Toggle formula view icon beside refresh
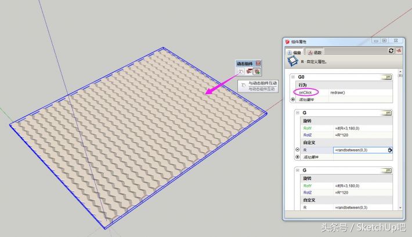This screenshot has height=237, width=412. tap(399, 50)
